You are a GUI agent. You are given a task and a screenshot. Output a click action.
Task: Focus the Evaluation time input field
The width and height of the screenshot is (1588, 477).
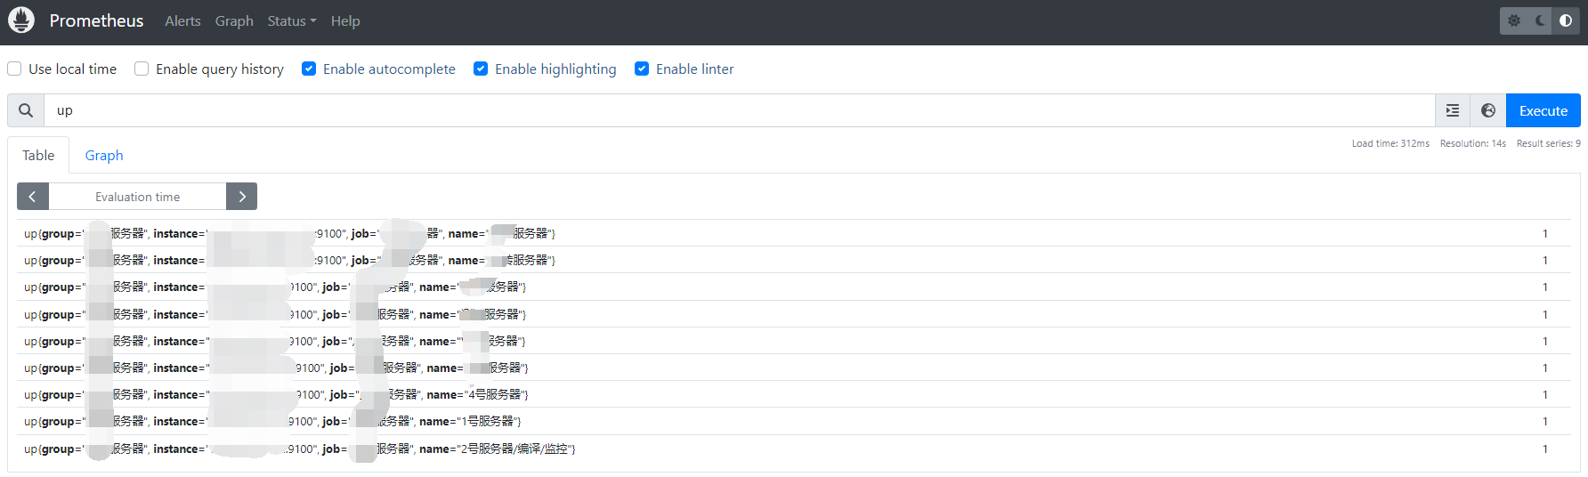tap(137, 197)
